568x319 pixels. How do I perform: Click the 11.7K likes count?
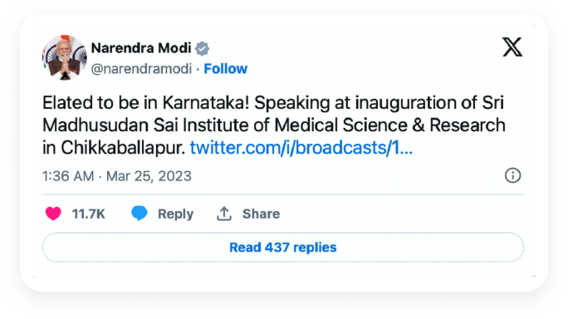[x=88, y=213]
